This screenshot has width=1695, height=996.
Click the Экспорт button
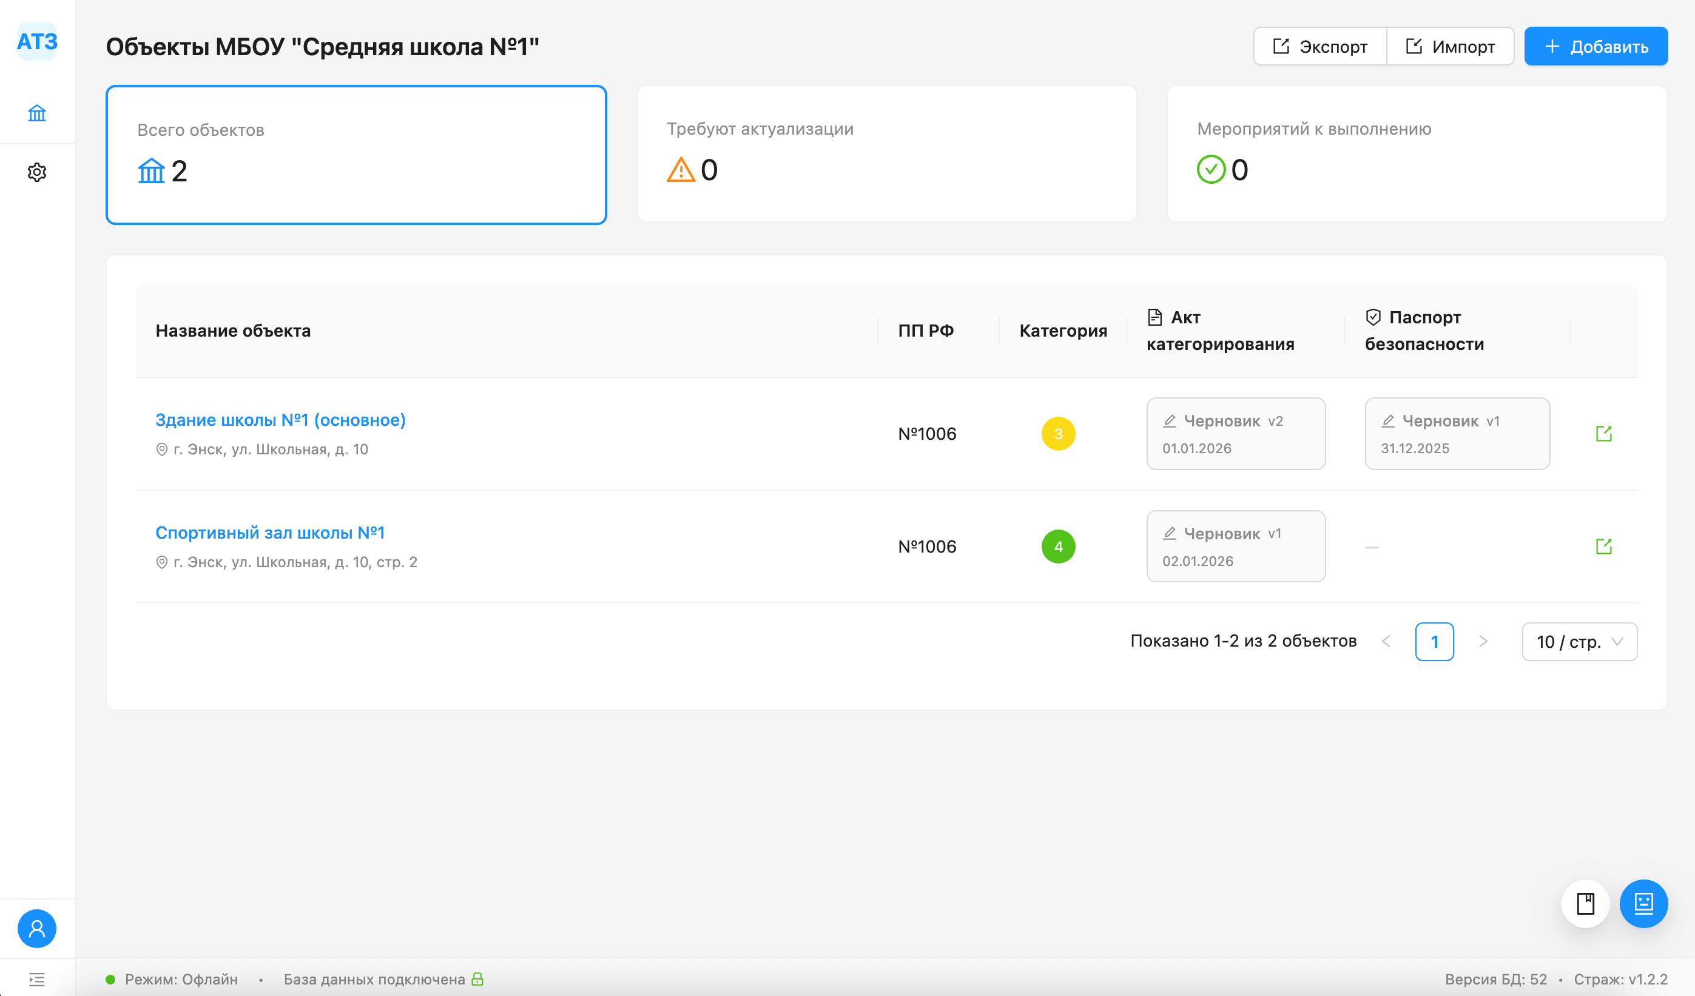click(x=1319, y=47)
